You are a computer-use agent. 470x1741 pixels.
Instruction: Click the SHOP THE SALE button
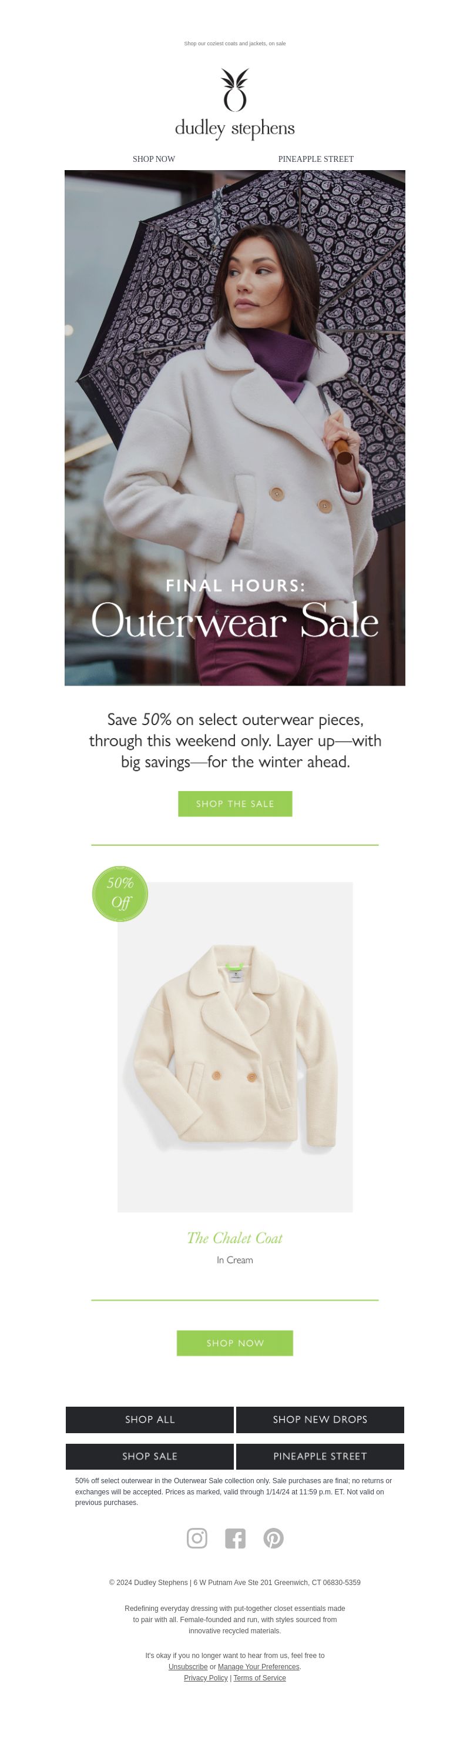coord(234,803)
